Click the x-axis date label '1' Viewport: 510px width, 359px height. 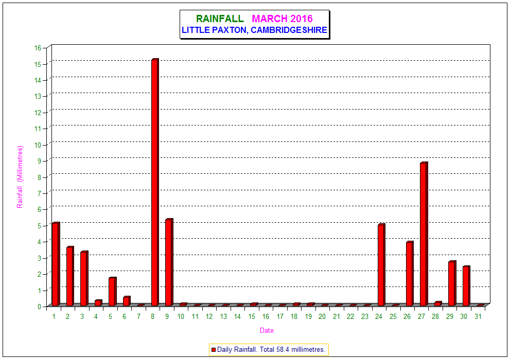pyautogui.click(x=54, y=316)
